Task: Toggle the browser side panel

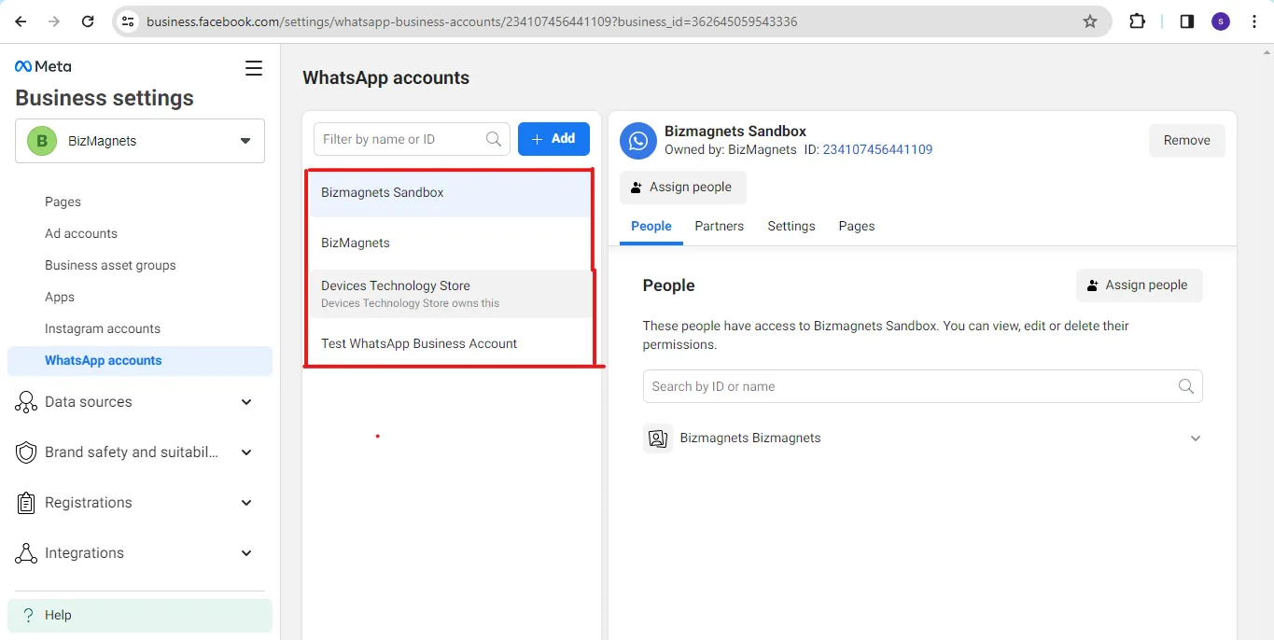Action: click(1187, 21)
